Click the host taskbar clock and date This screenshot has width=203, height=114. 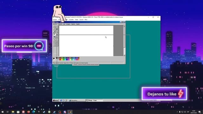coord(194,112)
